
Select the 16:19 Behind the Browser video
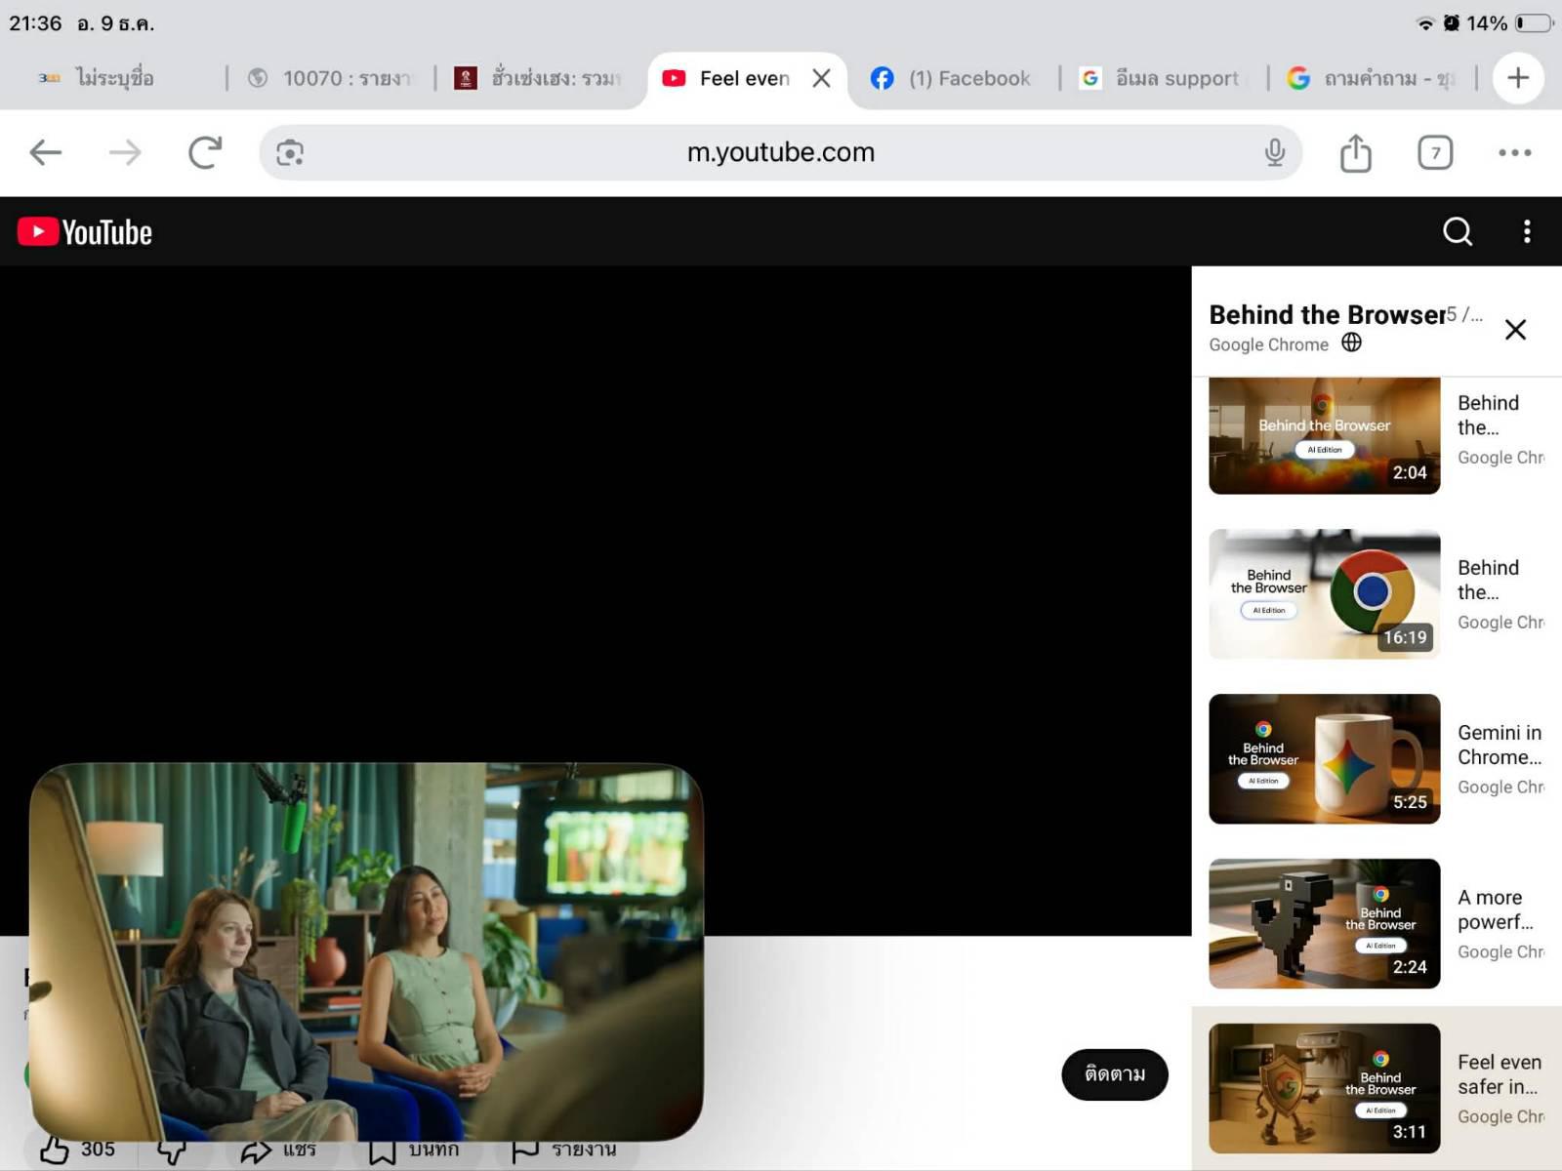click(1324, 594)
